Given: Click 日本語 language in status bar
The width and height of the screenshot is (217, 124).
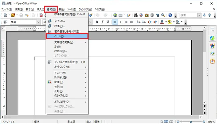Looking at the screenshot, I should [71, 122].
